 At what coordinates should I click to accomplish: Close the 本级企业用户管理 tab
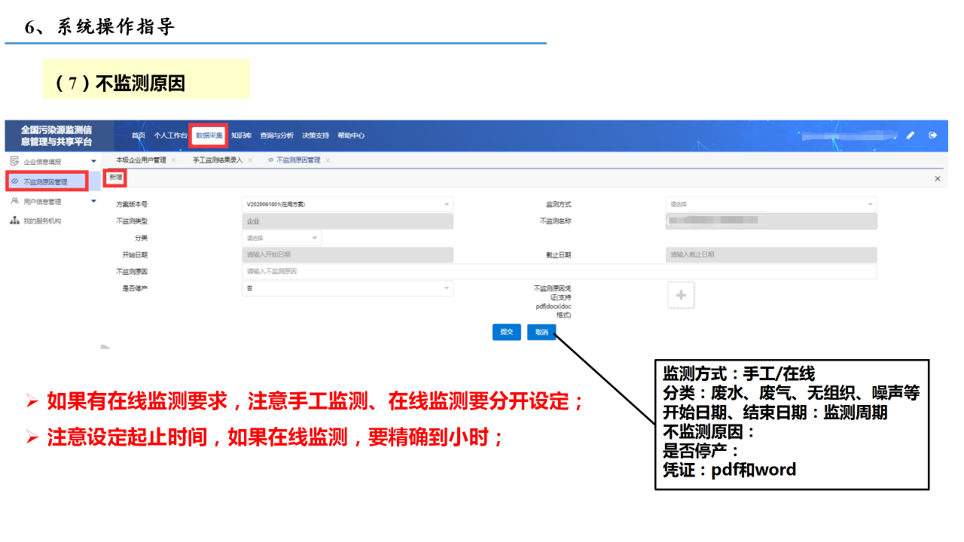pyautogui.click(x=174, y=160)
